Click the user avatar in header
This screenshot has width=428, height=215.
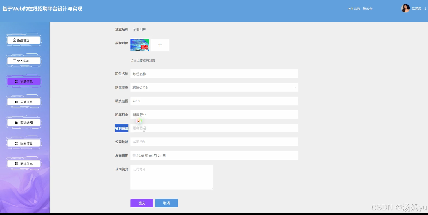click(x=405, y=8)
